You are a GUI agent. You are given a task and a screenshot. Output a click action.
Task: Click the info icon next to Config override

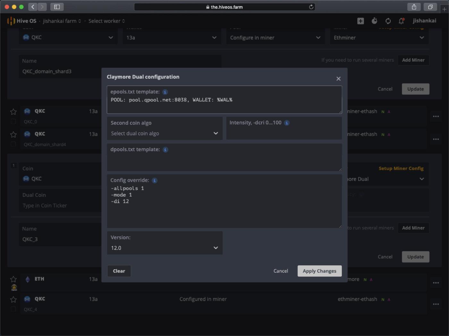click(x=154, y=181)
